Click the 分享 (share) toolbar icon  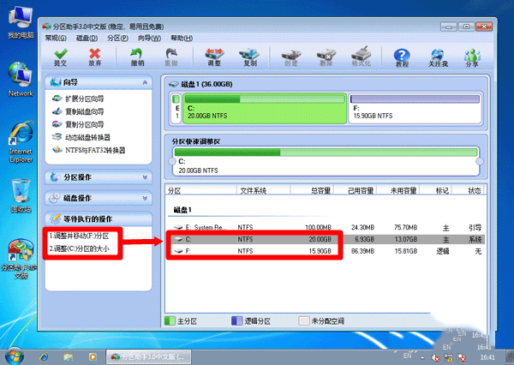(472, 57)
